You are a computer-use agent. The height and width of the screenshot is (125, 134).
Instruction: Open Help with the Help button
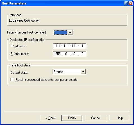[x=120, y=118]
